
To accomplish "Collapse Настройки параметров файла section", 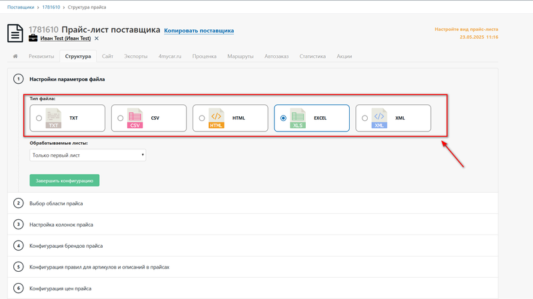I will [x=253, y=79].
